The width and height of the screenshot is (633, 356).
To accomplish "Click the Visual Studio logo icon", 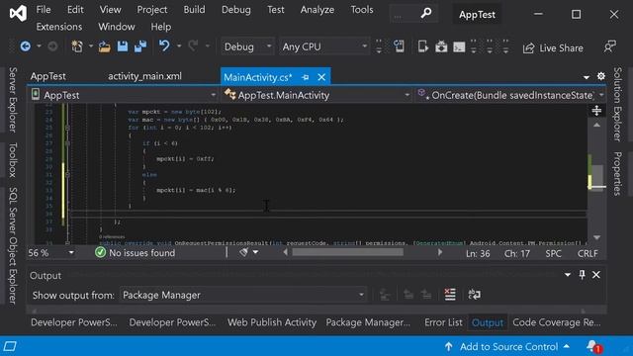I will pos(18,13).
